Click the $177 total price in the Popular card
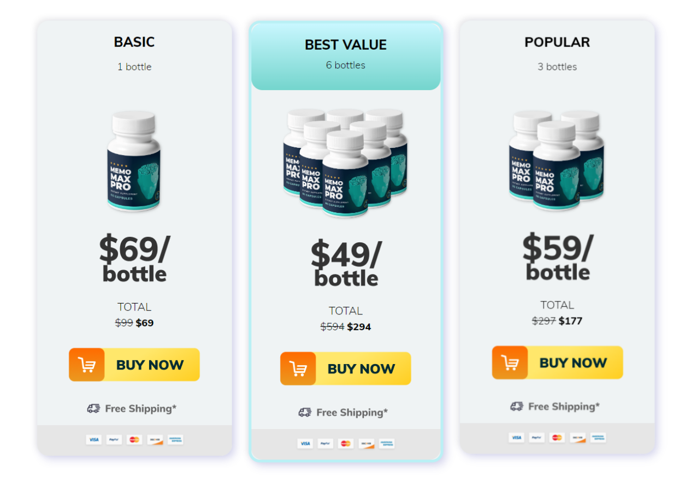The image size is (697, 482). 571,321
